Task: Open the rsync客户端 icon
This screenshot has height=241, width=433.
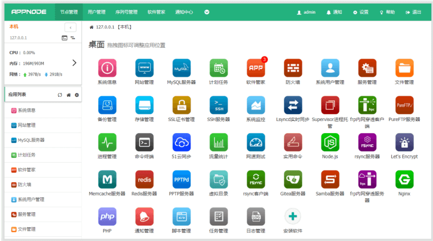Action: pyautogui.click(x=256, y=179)
